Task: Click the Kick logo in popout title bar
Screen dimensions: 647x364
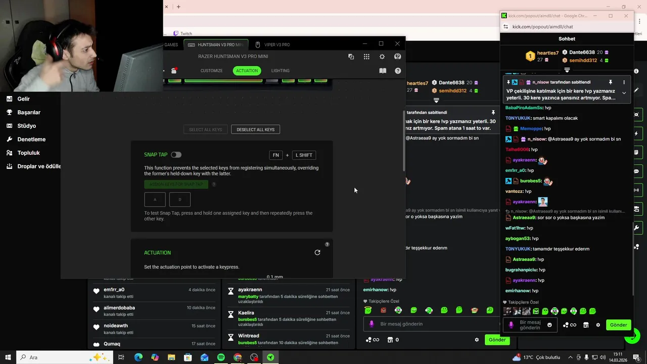Action: 504,16
